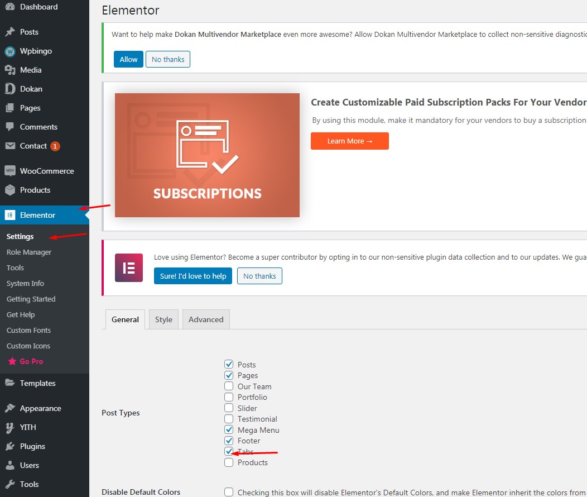587x497 pixels.
Task: Open WooCommerce via its icon
Action: (10, 171)
